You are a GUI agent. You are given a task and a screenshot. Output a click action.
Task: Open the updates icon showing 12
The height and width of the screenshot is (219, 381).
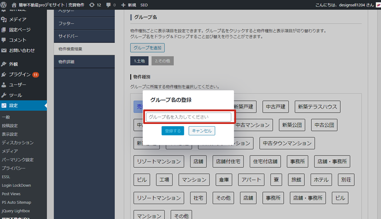click(x=91, y=5)
